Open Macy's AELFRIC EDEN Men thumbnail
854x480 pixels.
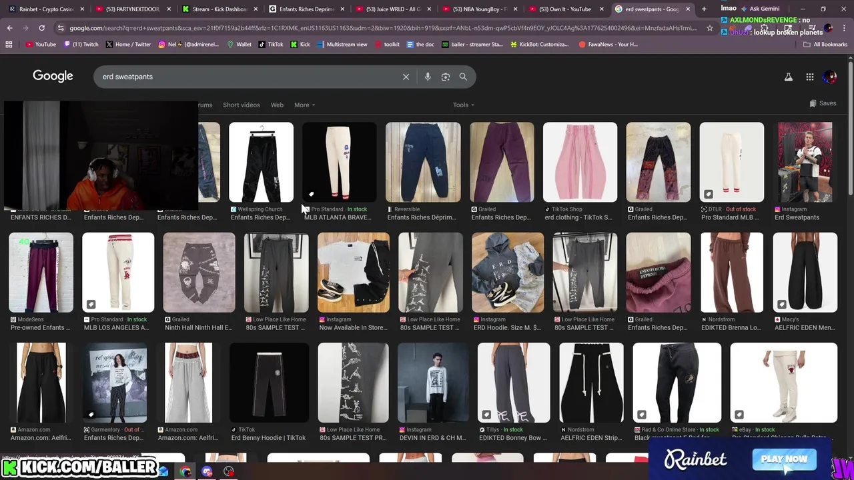pos(805,273)
